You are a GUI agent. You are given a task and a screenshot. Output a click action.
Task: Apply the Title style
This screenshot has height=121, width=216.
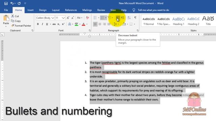tap(208, 21)
